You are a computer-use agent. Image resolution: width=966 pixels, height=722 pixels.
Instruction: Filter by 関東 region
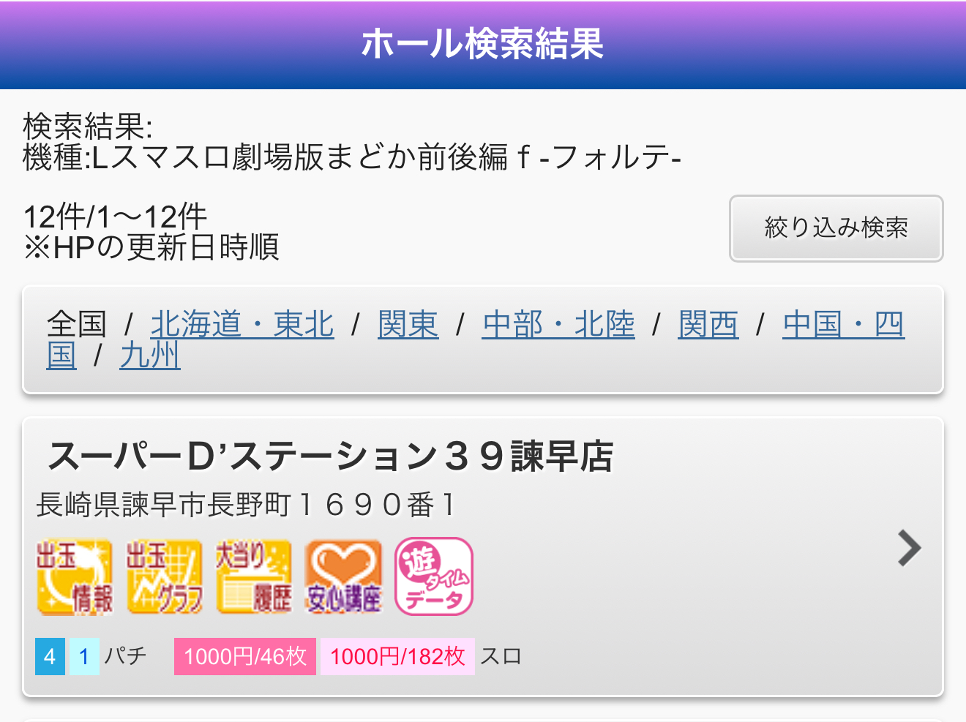click(408, 324)
